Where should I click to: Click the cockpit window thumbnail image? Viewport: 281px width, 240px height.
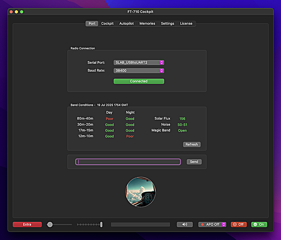(x=140, y=192)
